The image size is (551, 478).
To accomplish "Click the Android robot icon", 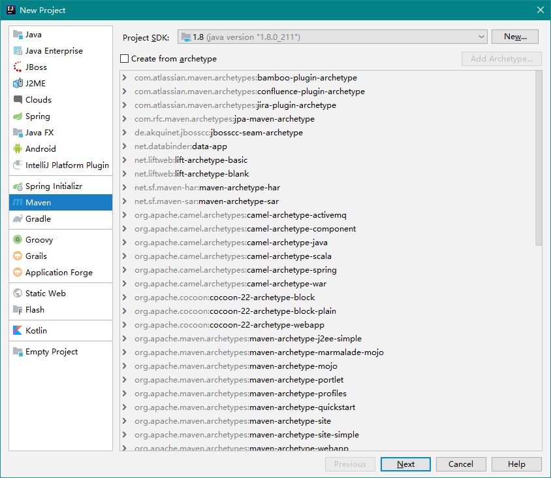I will [x=18, y=149].
